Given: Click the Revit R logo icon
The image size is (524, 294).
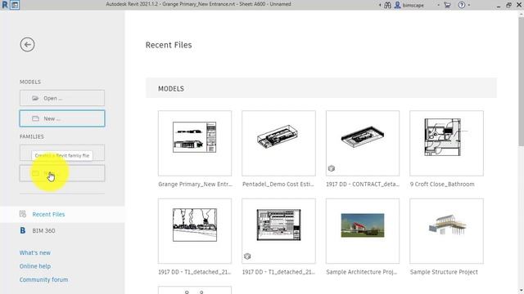Looking at the screenshot, I should tap(5, 5).
